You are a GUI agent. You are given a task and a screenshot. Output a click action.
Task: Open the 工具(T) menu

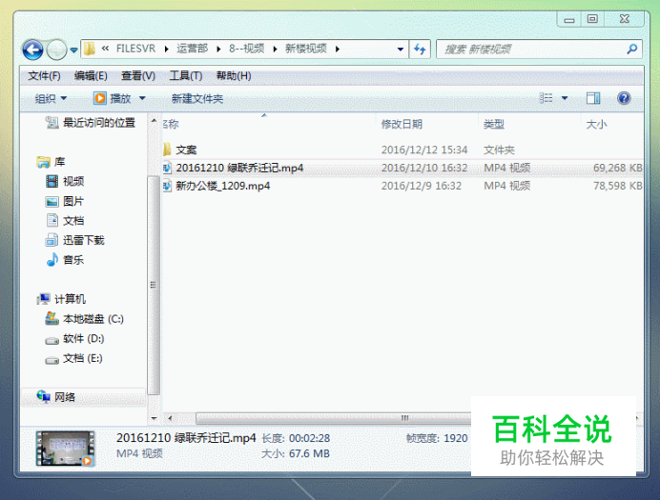click(186, 75)
